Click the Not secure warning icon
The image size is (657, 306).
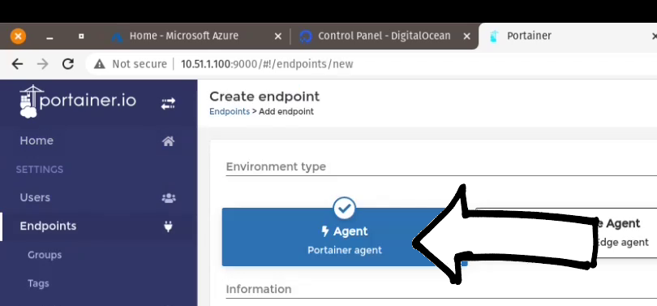point(99,64)
